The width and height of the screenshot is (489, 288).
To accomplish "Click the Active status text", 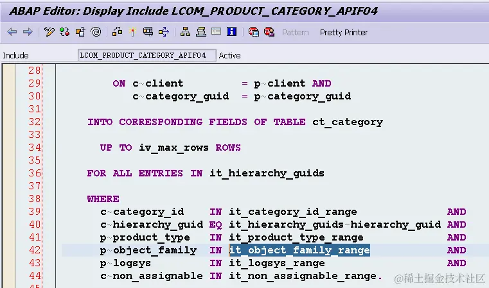I will [229, 55].
